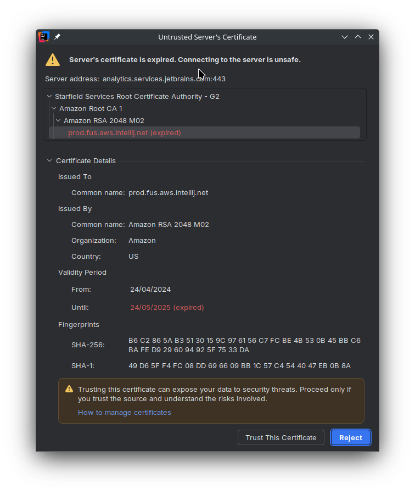Click the yellow warning triangle beside expired message
Image resolution: width=415 pixels, height=494 pixels.
coord(53,60)
